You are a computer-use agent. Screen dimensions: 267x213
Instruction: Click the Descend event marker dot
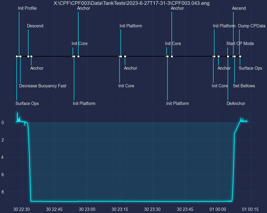click(x=28, y=56)
